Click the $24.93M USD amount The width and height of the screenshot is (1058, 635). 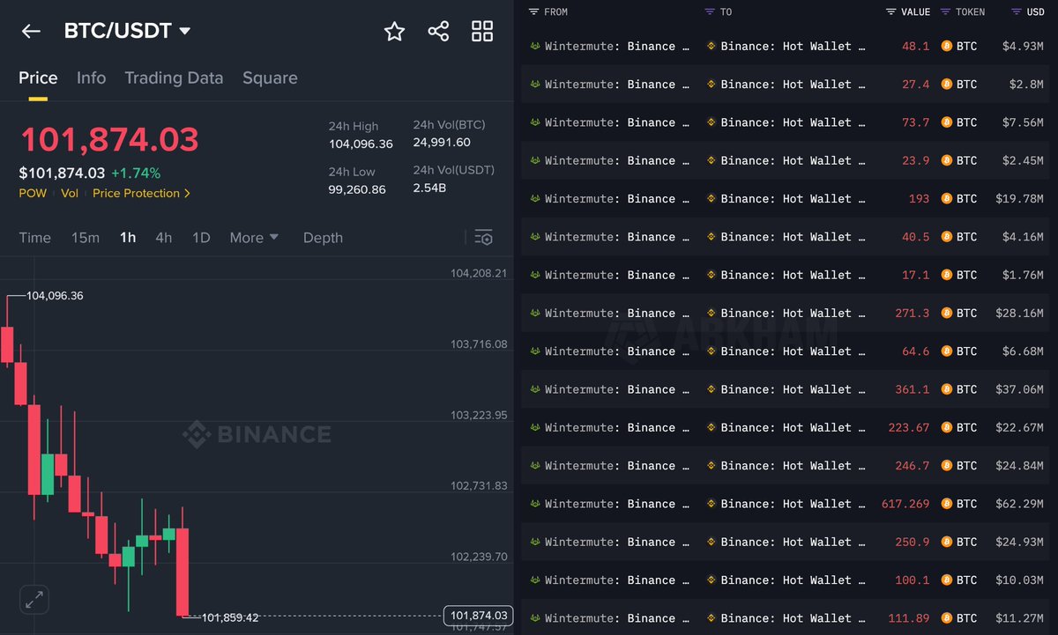1019,542
